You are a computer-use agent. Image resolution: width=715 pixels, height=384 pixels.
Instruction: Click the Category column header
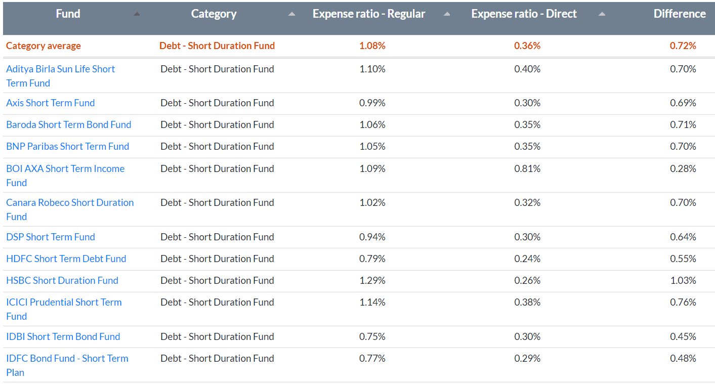click(214, 14)
